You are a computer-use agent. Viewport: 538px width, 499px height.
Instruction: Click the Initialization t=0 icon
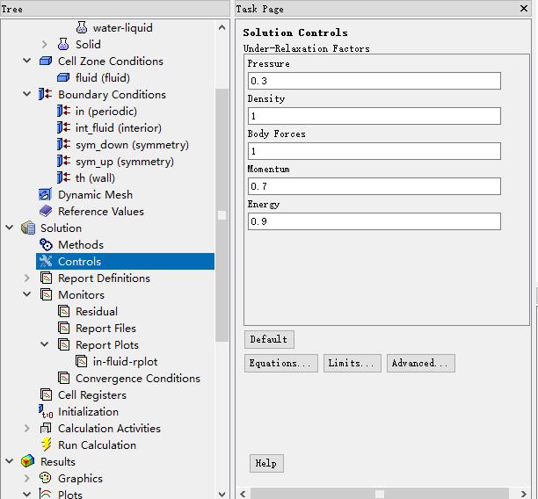coord(46,411)
